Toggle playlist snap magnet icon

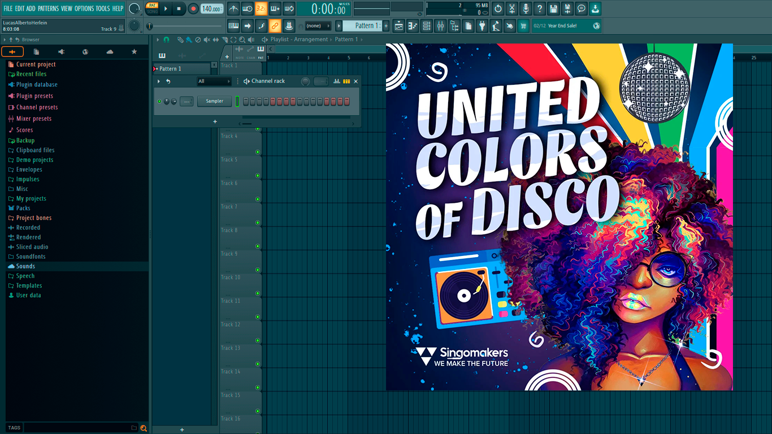coord(166,40)
